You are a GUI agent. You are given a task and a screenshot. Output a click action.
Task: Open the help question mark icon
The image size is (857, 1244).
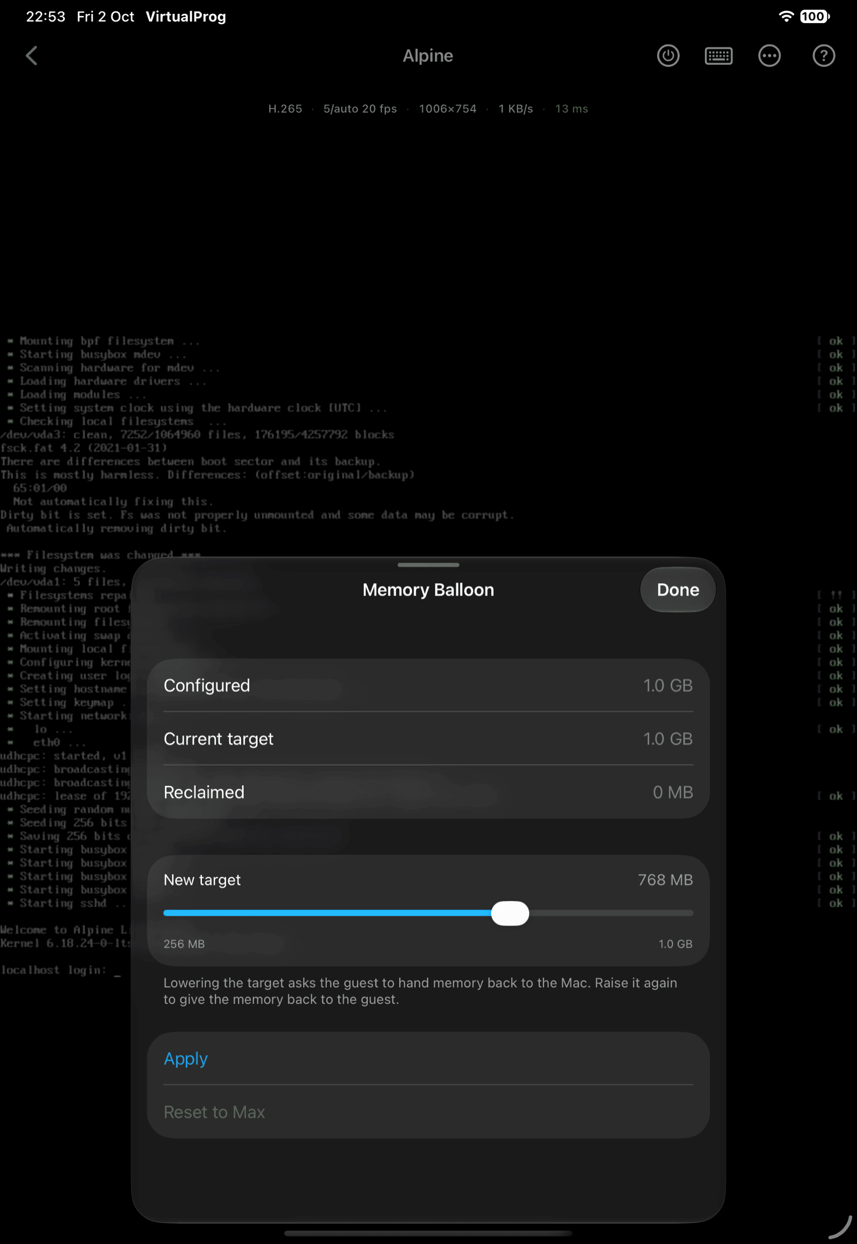click(823, 56)
